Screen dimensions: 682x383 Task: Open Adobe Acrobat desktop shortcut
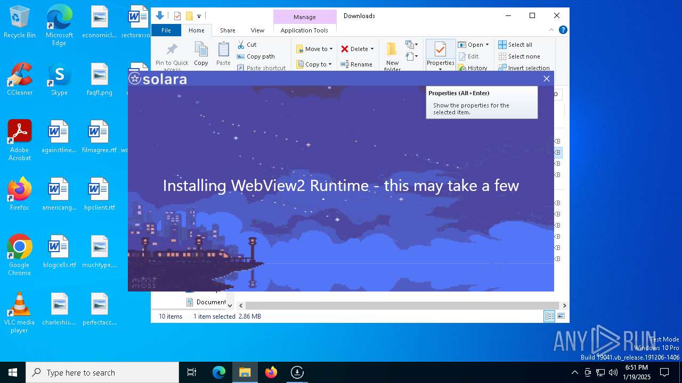tap(20, 140)
